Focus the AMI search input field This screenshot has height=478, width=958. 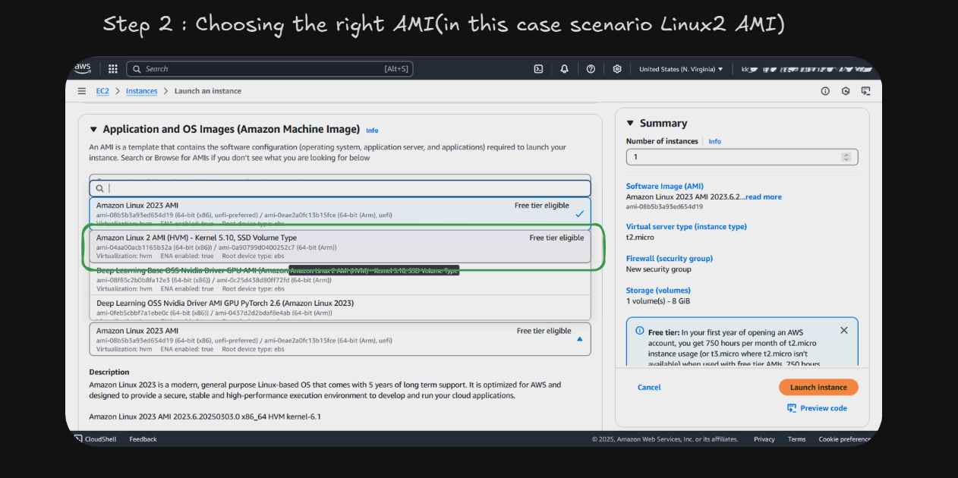pyautogui.click(x=340, y=188)
